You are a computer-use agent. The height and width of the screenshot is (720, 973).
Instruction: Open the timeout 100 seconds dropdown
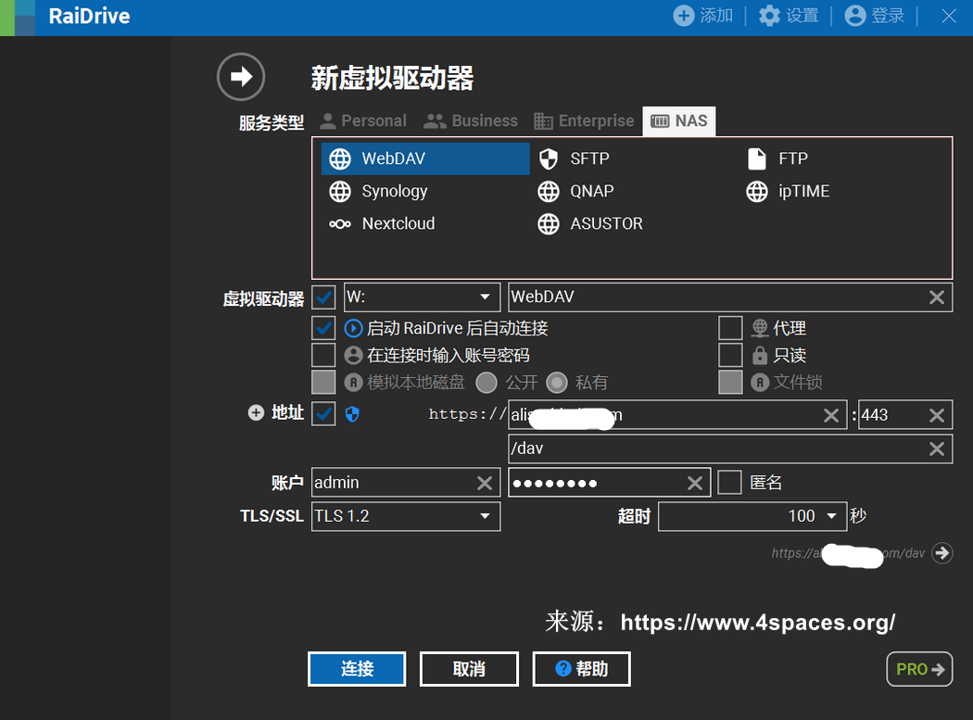click(x=830, y=516)
